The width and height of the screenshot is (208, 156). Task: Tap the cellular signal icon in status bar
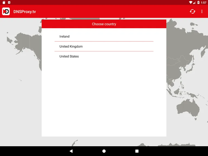194,2
